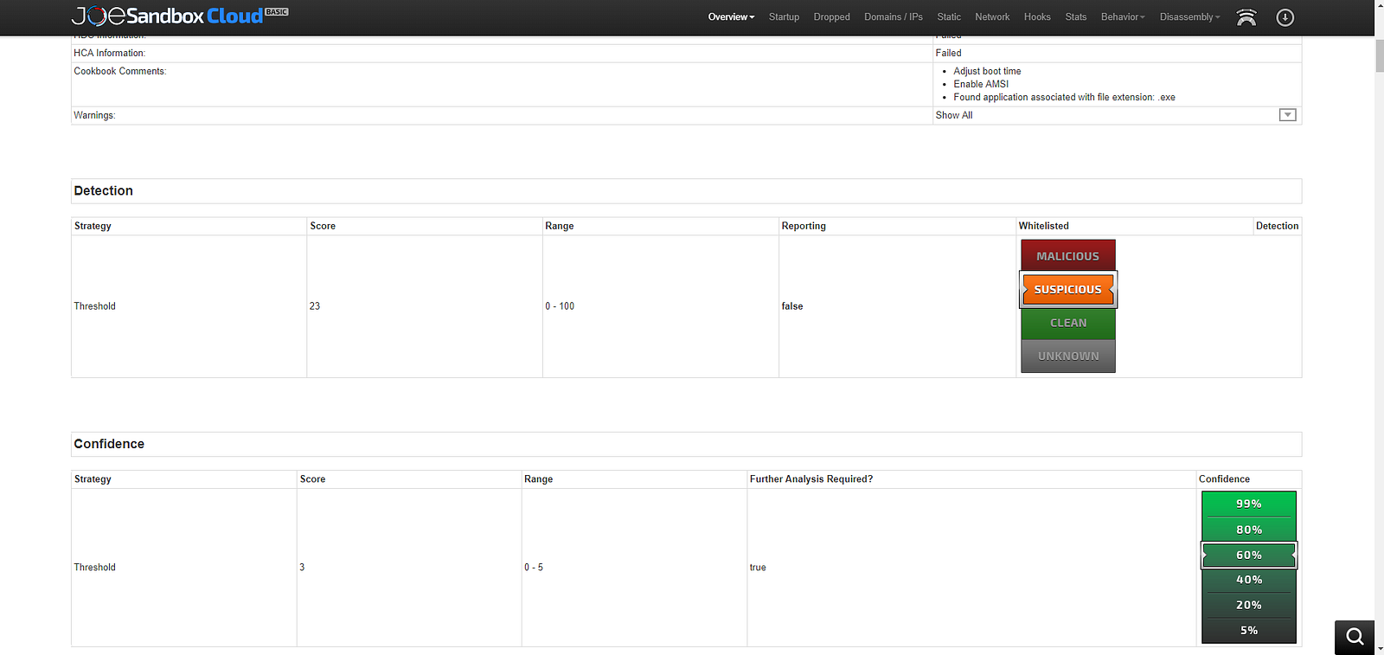Click the 99% confidence level
Image resolution: width=1384 pixels, height=655 pixels.
point(1249,504)
